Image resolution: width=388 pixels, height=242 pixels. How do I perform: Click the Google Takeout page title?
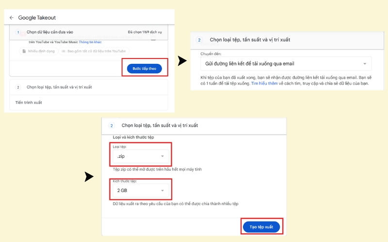coord(37,18)
